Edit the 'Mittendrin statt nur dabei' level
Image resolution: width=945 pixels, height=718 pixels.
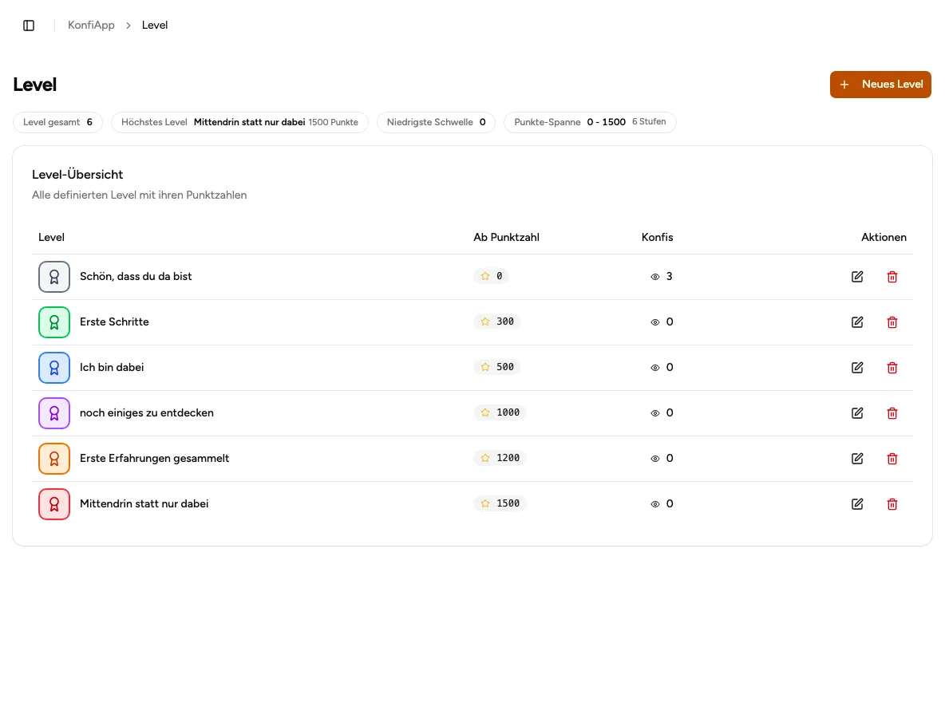tap(857, 504)
